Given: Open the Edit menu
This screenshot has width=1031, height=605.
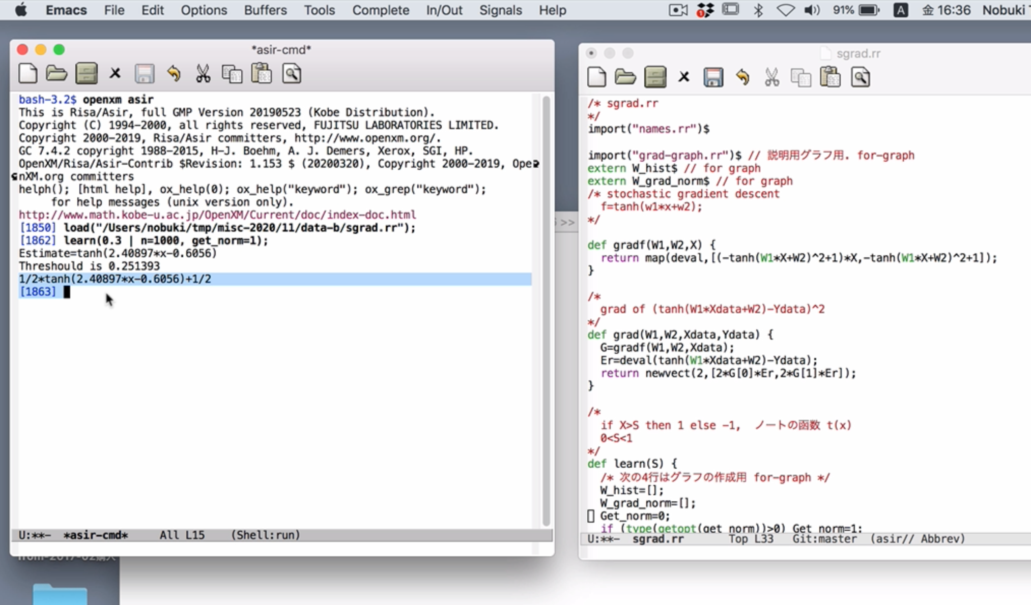Looking at the screenshot, I should point(152,10).
